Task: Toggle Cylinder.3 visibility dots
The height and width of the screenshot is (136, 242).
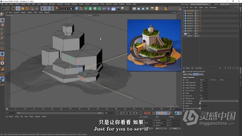Action: tap(197, 23)
